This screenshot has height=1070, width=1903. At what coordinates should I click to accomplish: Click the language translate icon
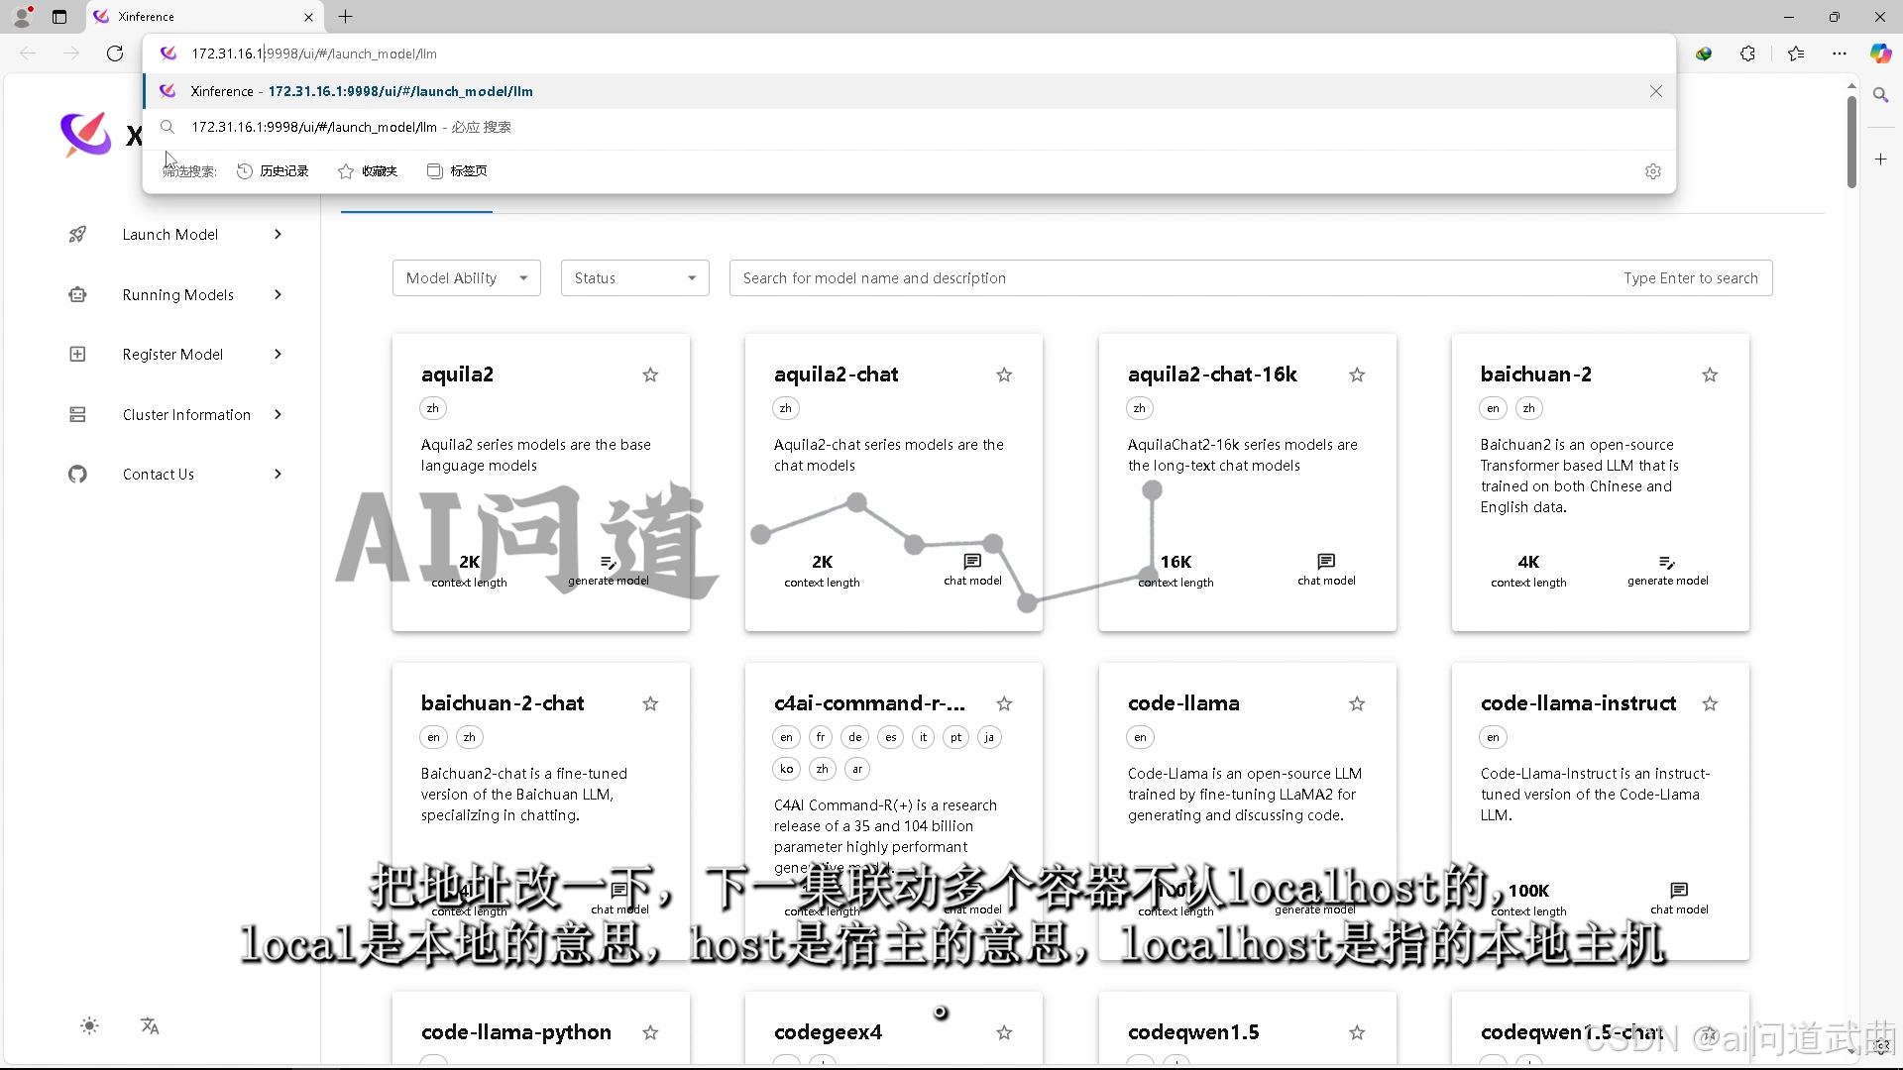pos(150,1026)
